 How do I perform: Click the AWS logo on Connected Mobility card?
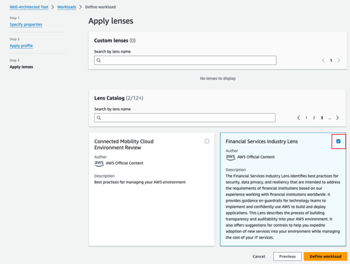pos(99,163)
